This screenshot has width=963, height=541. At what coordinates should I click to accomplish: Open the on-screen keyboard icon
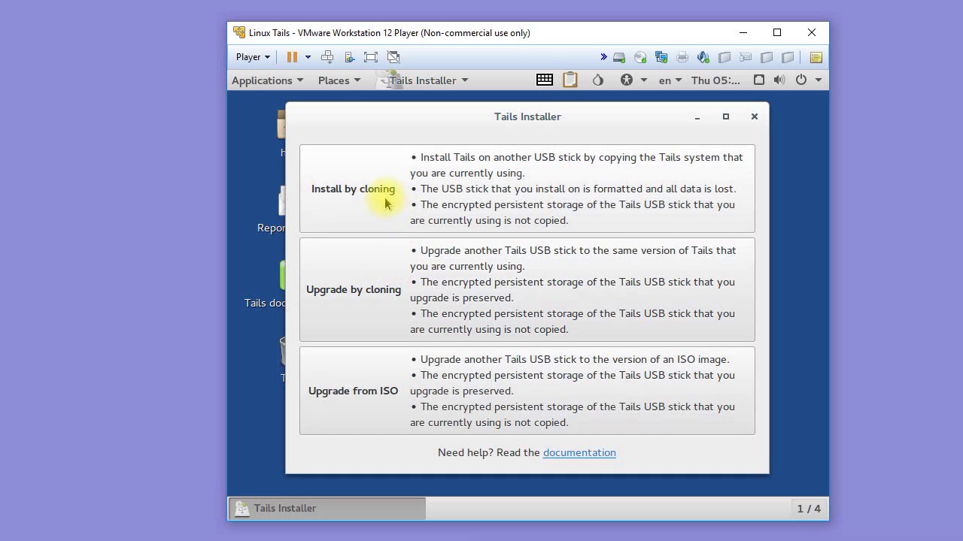[x=545, y=80]
